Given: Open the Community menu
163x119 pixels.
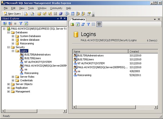Looking at the screenshot, I should 56,8.
